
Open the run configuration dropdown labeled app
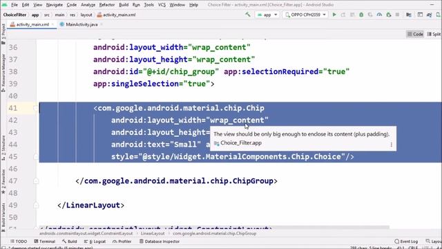click(x=267, y=15)
